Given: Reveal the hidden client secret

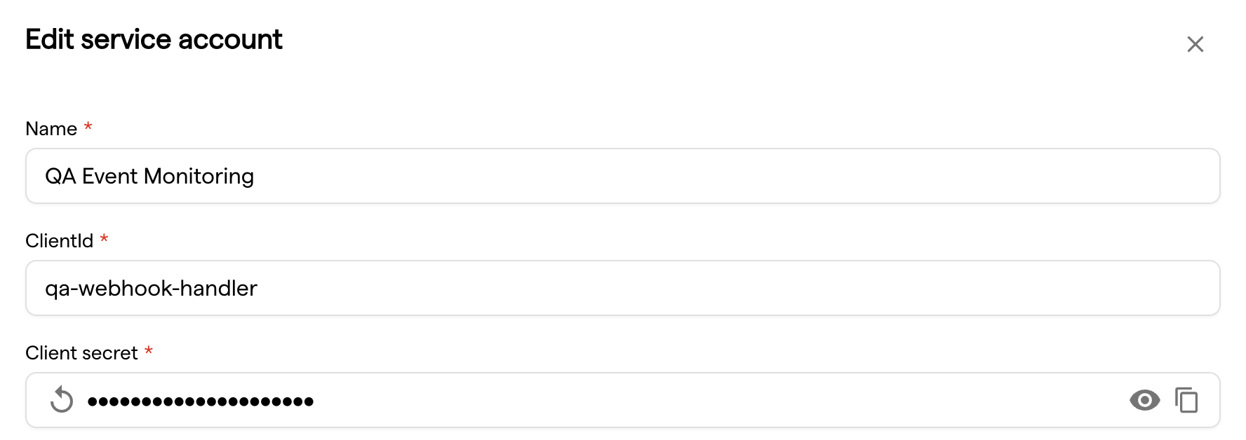Looking at the screenshot, I should click(x=1144, y=400).
